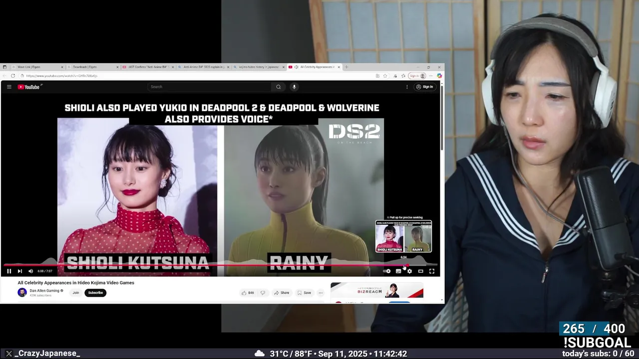This screenshot has height=359, width=639.
Task: Click the Share button under video
Action: [x=282, y=293]
